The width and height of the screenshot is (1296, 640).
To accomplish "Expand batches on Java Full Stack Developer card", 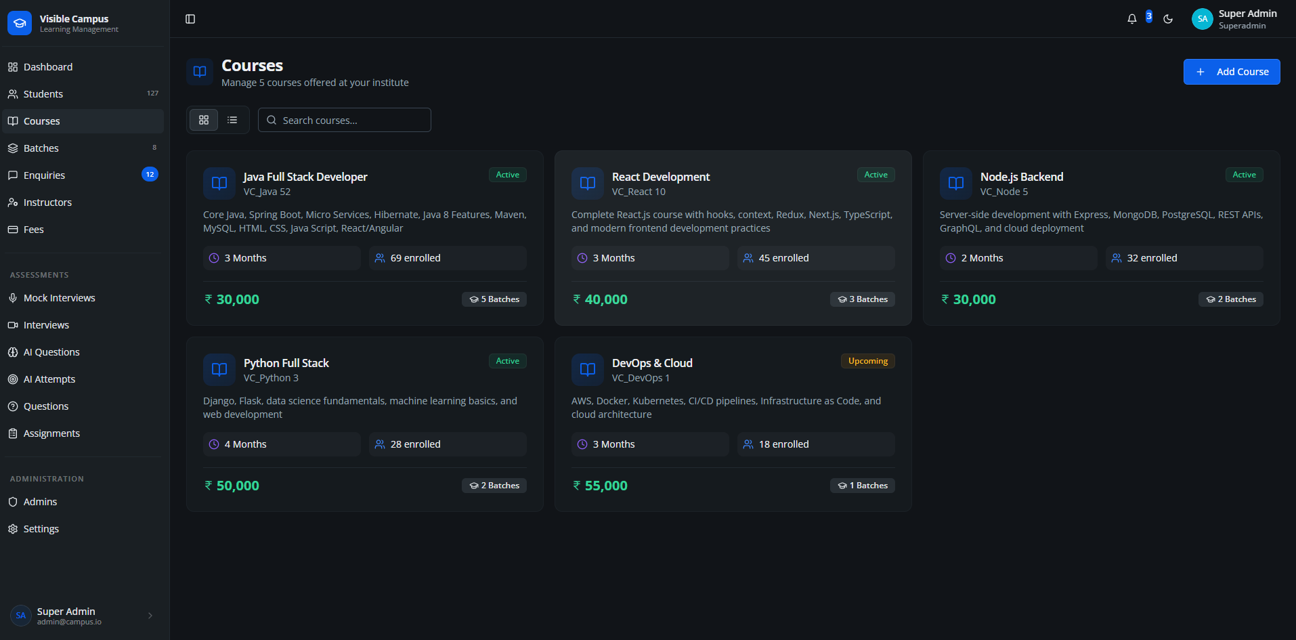I will coord(494,299).
